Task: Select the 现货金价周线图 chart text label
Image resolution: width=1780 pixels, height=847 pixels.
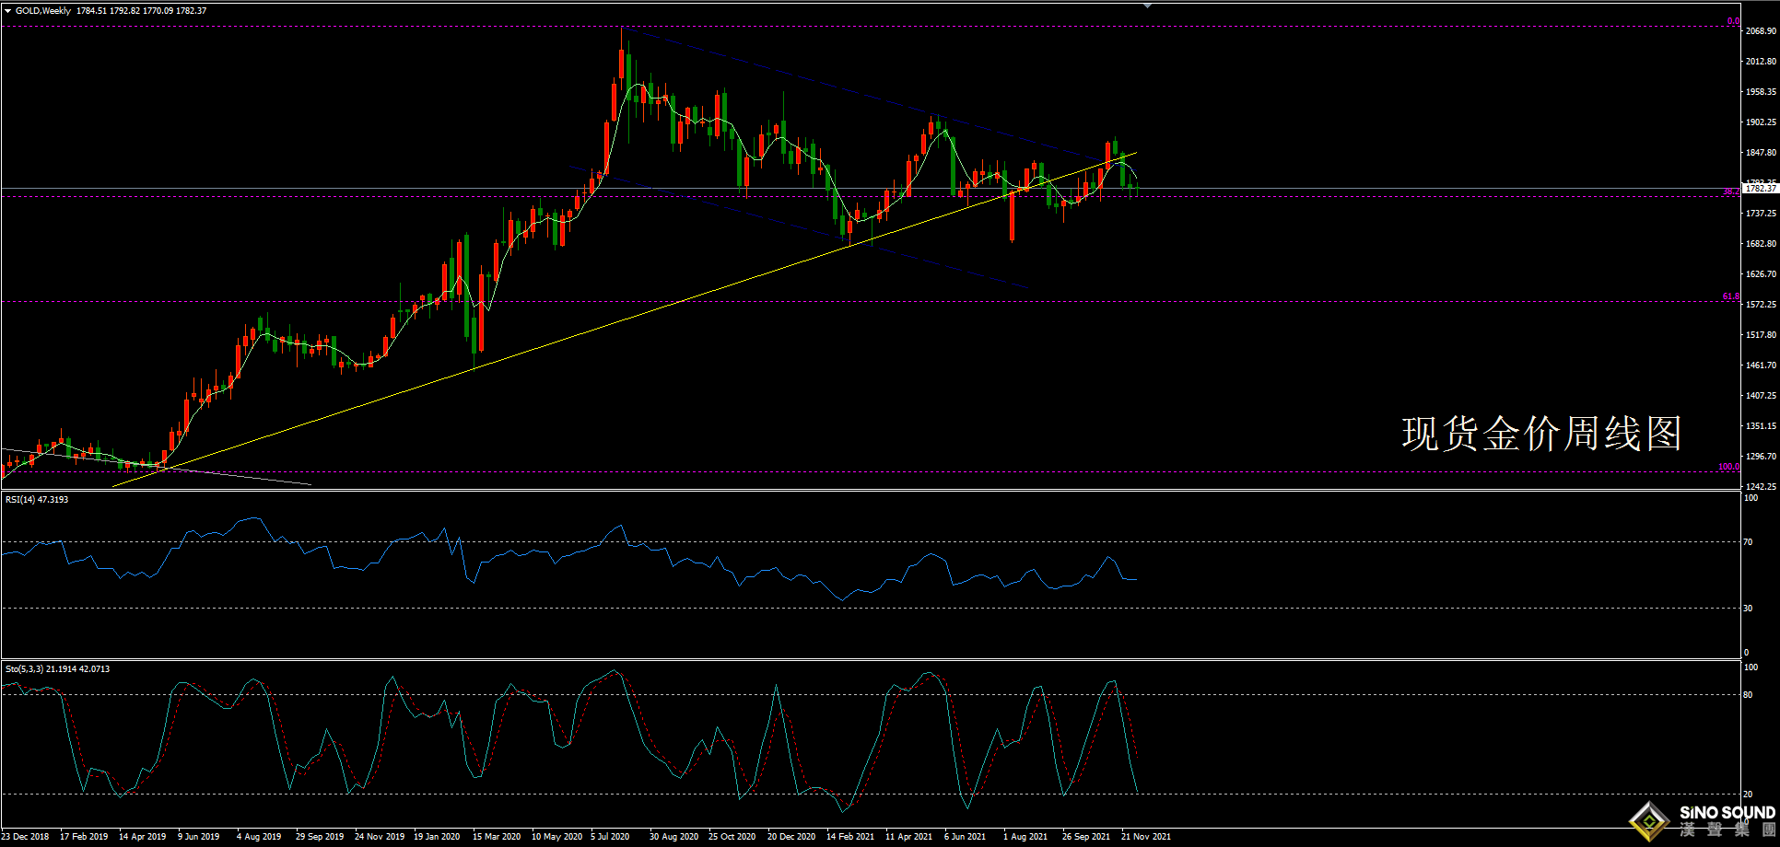Action: pos(1542,434)
